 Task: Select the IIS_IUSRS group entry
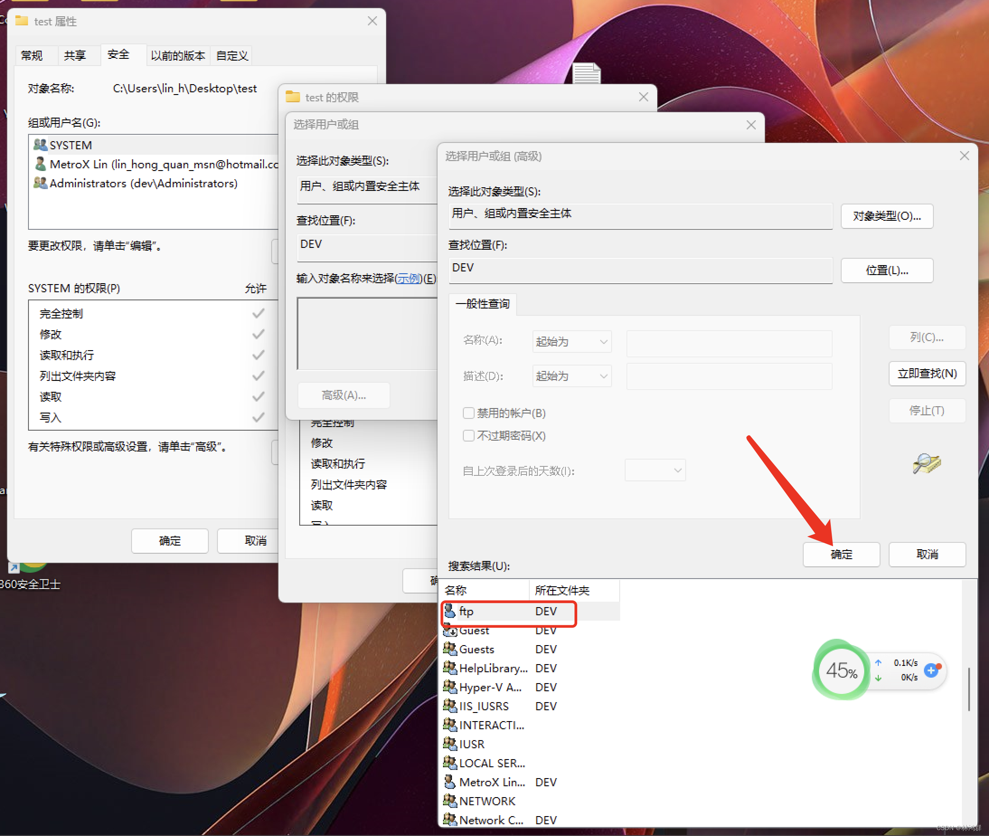[483, 706]
